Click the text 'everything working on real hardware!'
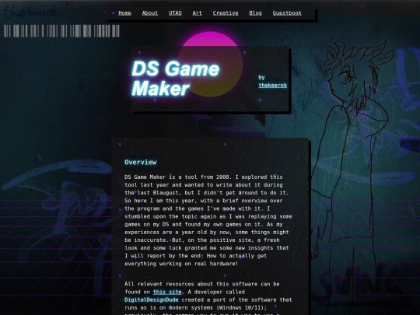The image size is (420, 315). 181,264
